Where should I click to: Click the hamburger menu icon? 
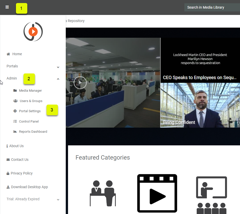pos(7,7)
